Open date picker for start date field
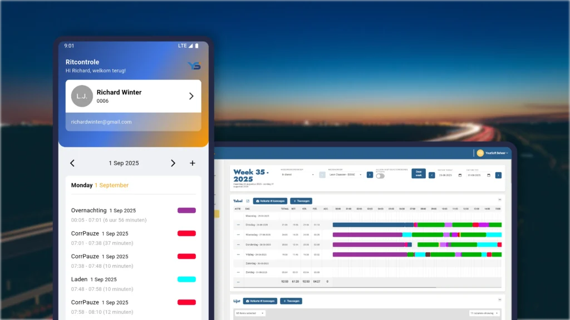The image size is (570, 320). tap(460, 175)
